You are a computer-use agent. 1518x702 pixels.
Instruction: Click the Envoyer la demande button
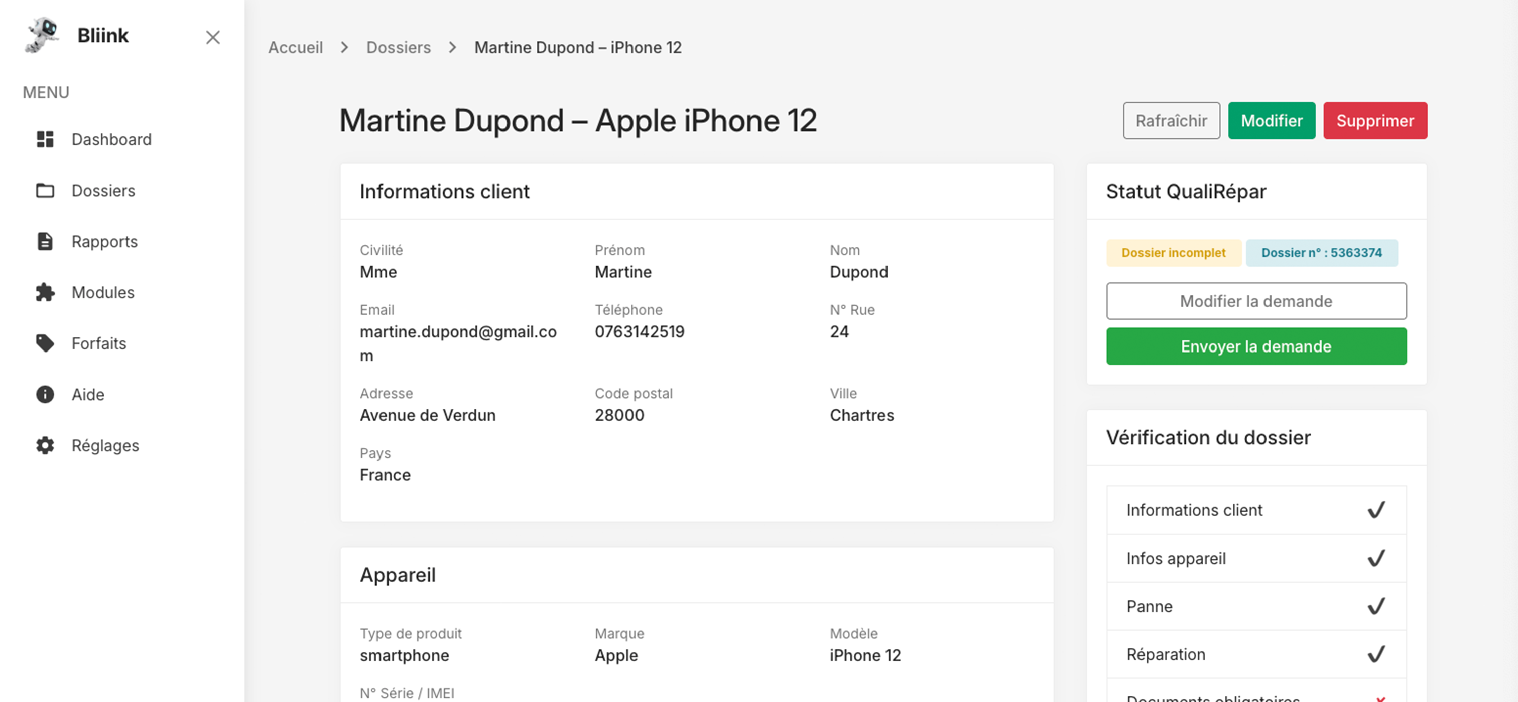click(x=1256, y=346)
